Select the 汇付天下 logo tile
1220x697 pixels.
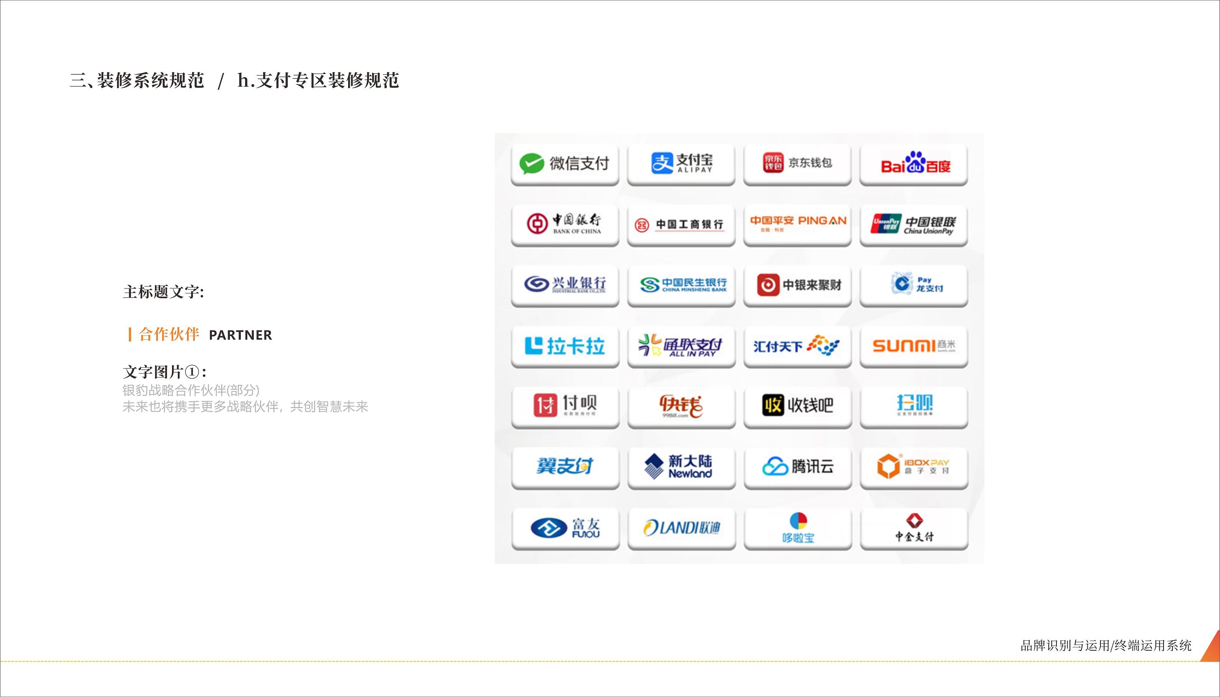tap(797, 346)
